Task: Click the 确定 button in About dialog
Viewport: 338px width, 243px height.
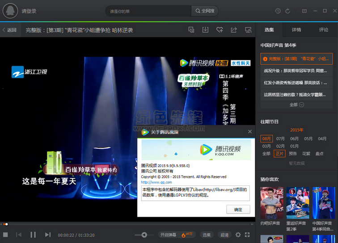Action: (x=238, y=209)
